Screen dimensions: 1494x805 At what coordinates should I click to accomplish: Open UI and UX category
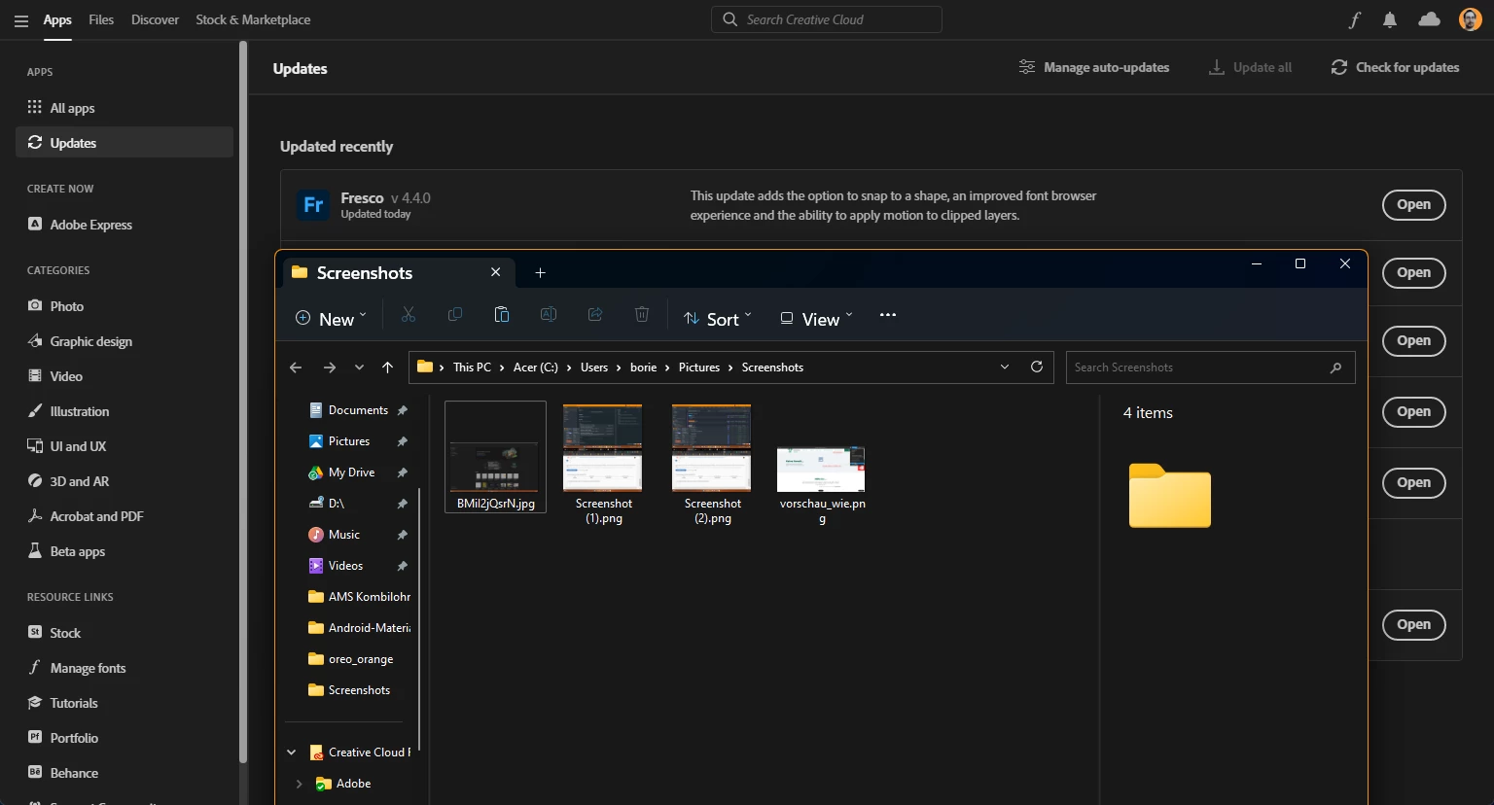coord(124,446)
